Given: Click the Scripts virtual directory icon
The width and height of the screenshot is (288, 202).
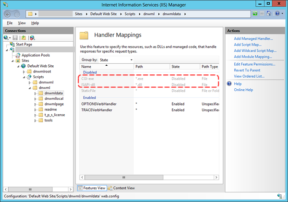Looking at the screenshot, I should coord(29,77).
